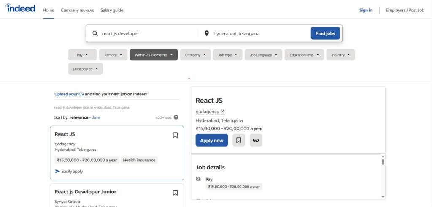Click scrollbar down arrow in job details

coord(383,197)
